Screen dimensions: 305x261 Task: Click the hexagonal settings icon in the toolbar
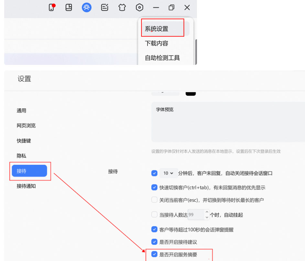point(139,7)
